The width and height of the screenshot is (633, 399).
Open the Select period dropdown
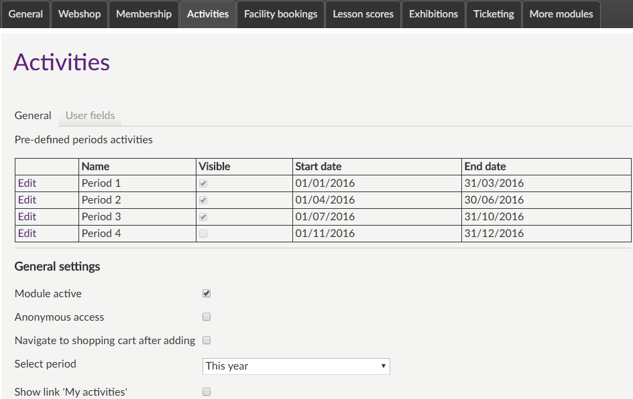[x=296, y=366]
